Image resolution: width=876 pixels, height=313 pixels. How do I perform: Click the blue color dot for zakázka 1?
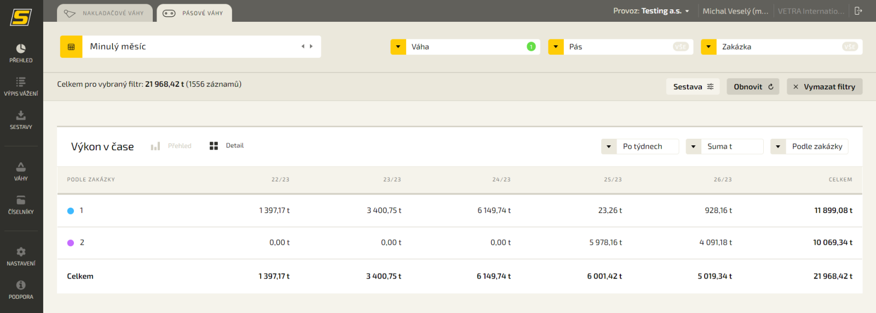pos(71,211)
